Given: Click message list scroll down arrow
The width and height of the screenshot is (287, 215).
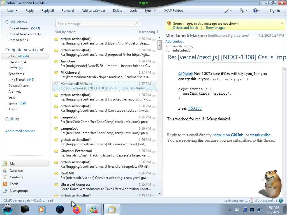Looking at the screenshot, I should tap(159, 194).
